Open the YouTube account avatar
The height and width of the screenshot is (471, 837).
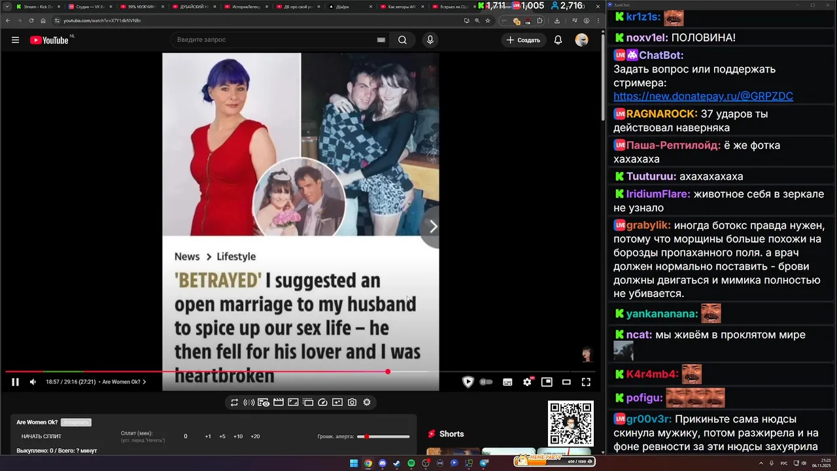tap(581, 40)
